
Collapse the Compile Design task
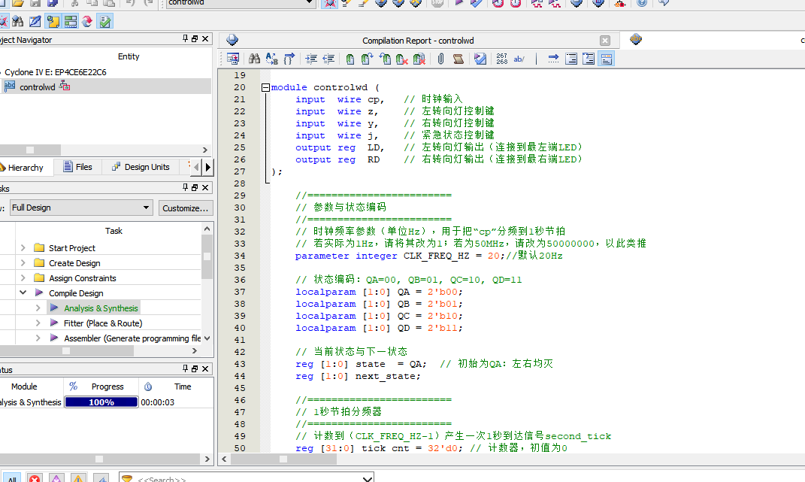[x=23, y=293]
